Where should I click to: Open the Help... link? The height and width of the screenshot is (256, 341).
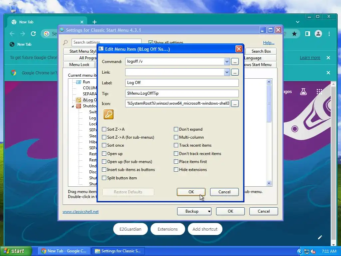(269, 43)
